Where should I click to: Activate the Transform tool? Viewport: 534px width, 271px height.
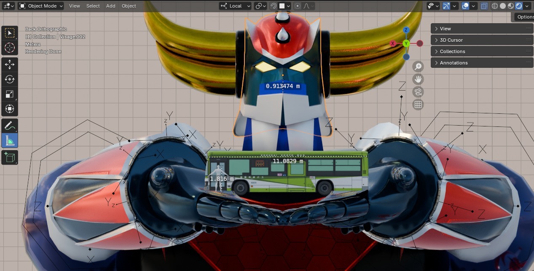tap(10, 109)
